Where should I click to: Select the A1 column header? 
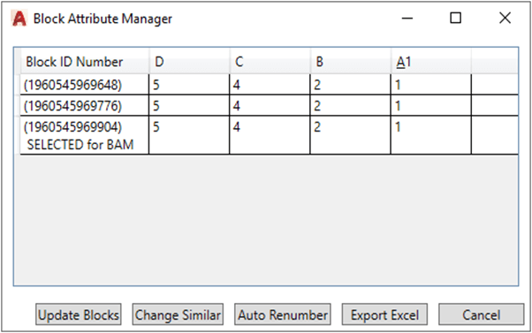431,62
